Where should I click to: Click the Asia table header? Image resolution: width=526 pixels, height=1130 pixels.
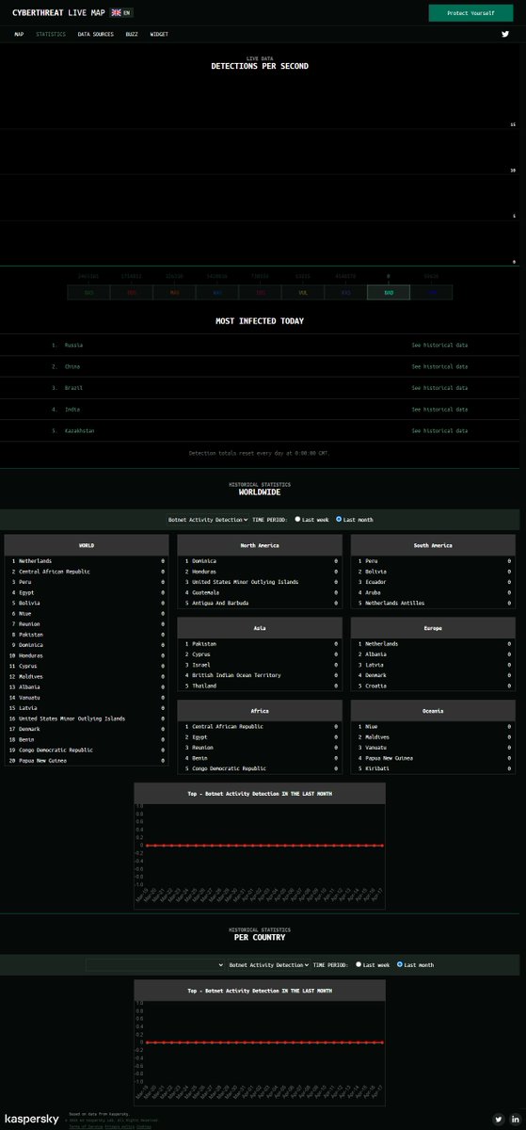[260, 628]
